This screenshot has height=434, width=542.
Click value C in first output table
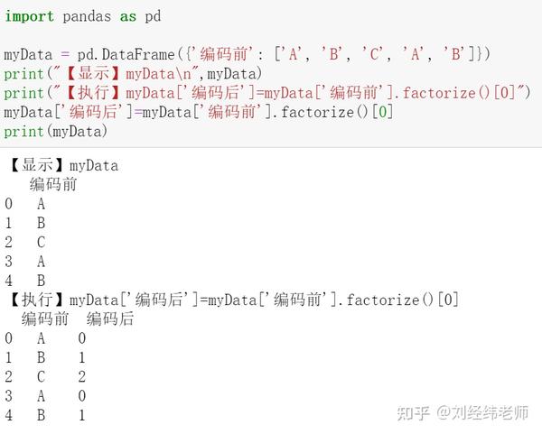tap(42, 242)
